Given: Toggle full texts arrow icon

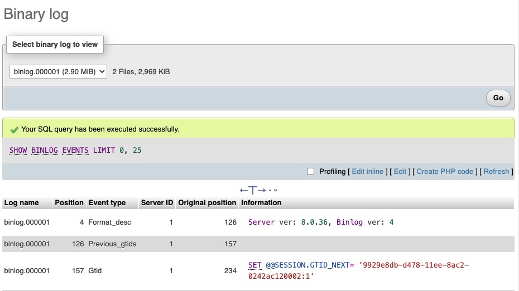Looking at the screenshot, I should click(253, 190).
